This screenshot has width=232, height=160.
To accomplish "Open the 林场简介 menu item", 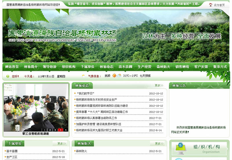I will click(x=31, y=67).
